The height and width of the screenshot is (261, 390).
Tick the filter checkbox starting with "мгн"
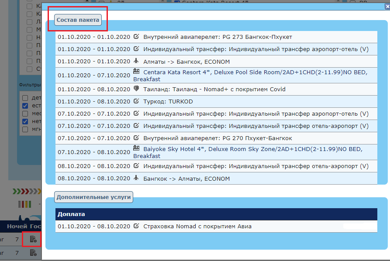tap(25, 129)
